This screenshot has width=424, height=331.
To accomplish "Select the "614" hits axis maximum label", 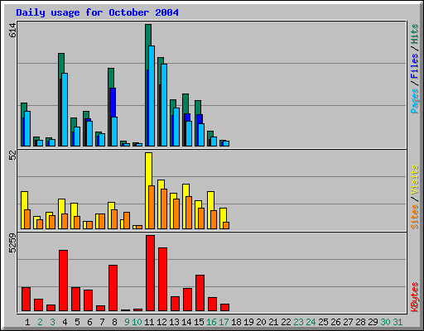I will pos(12,31).
